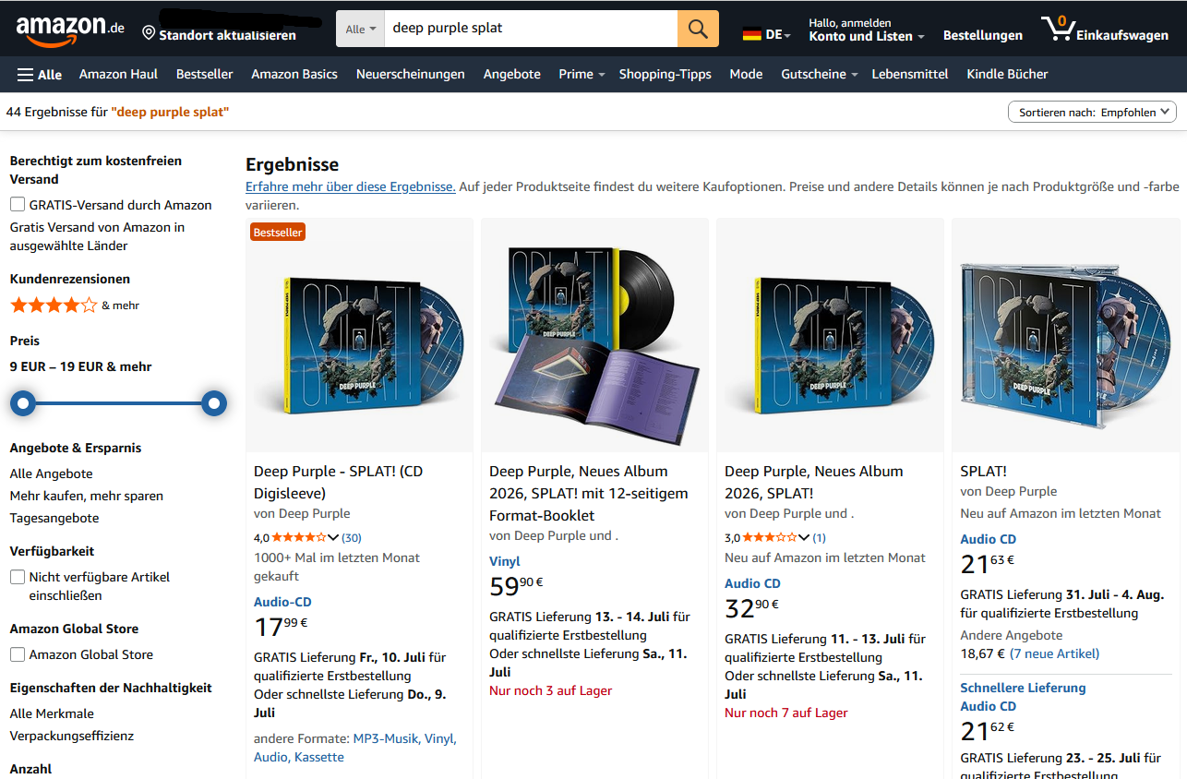The image size is (1187, 779).
Task: Enable GRATIS-Versand durch Amazon checkbox
Action: coord(18,204)
